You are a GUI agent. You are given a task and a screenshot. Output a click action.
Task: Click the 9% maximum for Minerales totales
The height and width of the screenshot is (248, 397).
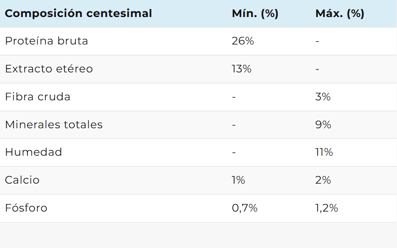pyautogui.click(x=323, y=125)
